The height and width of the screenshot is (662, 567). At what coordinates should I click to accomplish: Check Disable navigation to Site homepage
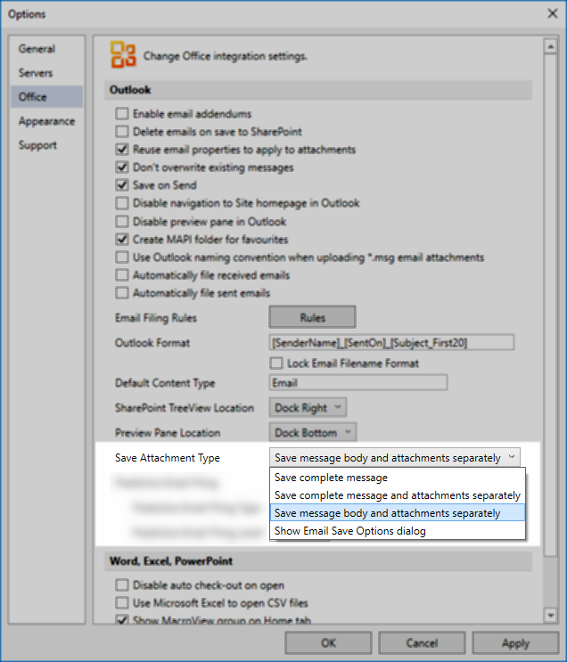coord(122,203)
